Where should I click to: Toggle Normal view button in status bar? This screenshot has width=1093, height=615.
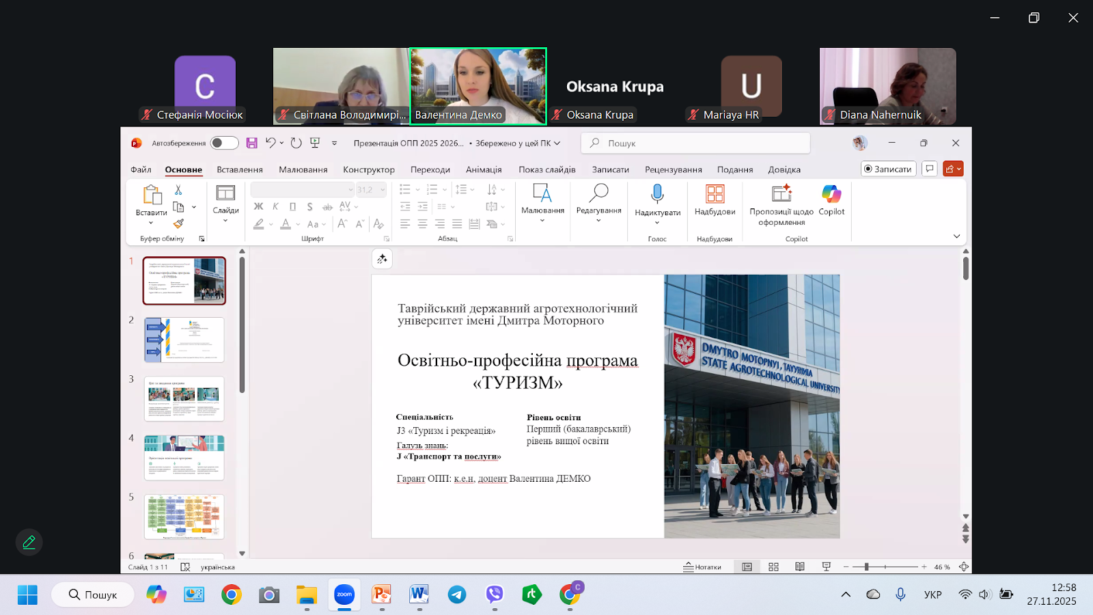[747, 567]
